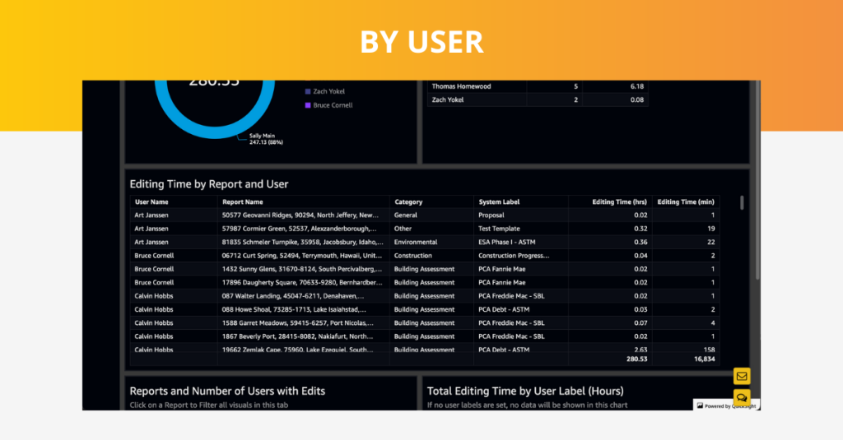Click 1432 Sunny Glens report name
The width and height of the screenshot is (843, 440).
tap(302, 269)
